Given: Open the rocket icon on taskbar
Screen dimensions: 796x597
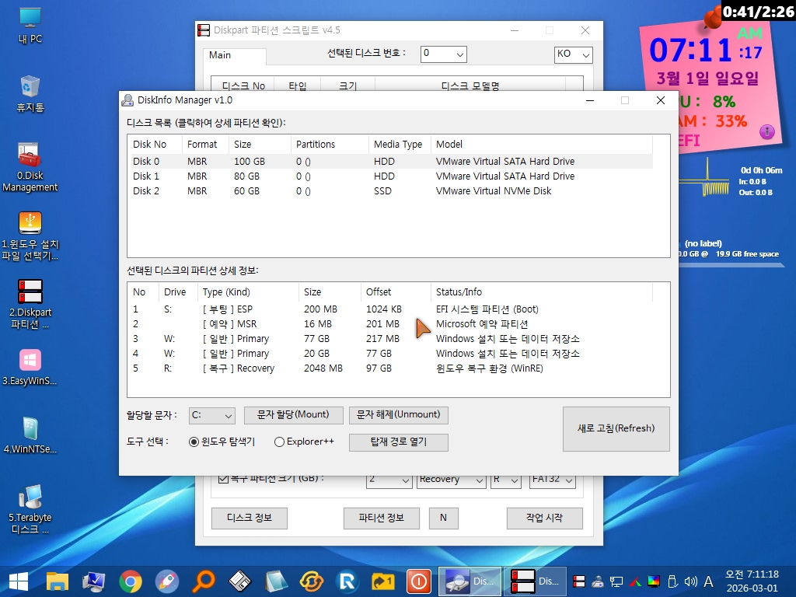Looking at the screenshot, I should coord(167,581).
